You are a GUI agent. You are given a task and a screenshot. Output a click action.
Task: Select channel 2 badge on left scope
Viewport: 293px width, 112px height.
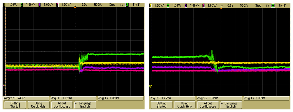point(22,5)
